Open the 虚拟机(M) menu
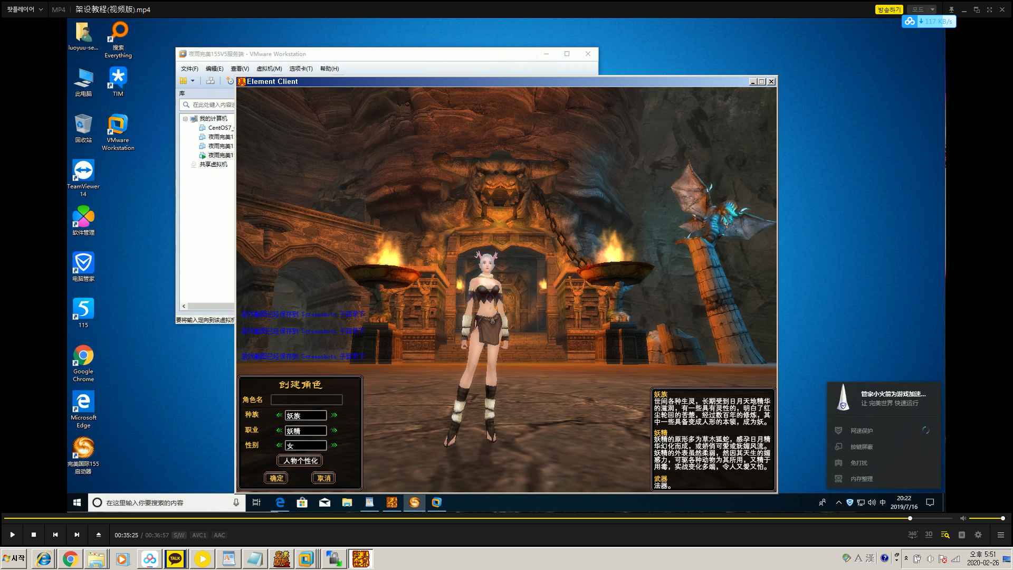 269,69
